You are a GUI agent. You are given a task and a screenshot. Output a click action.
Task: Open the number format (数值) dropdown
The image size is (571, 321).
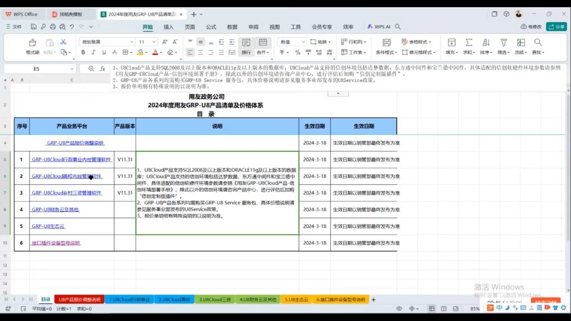pyautogui.click(x=303, y=42)
